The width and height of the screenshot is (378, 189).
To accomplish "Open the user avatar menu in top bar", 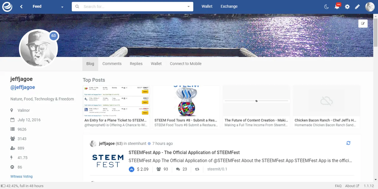I will pos(370,6).
